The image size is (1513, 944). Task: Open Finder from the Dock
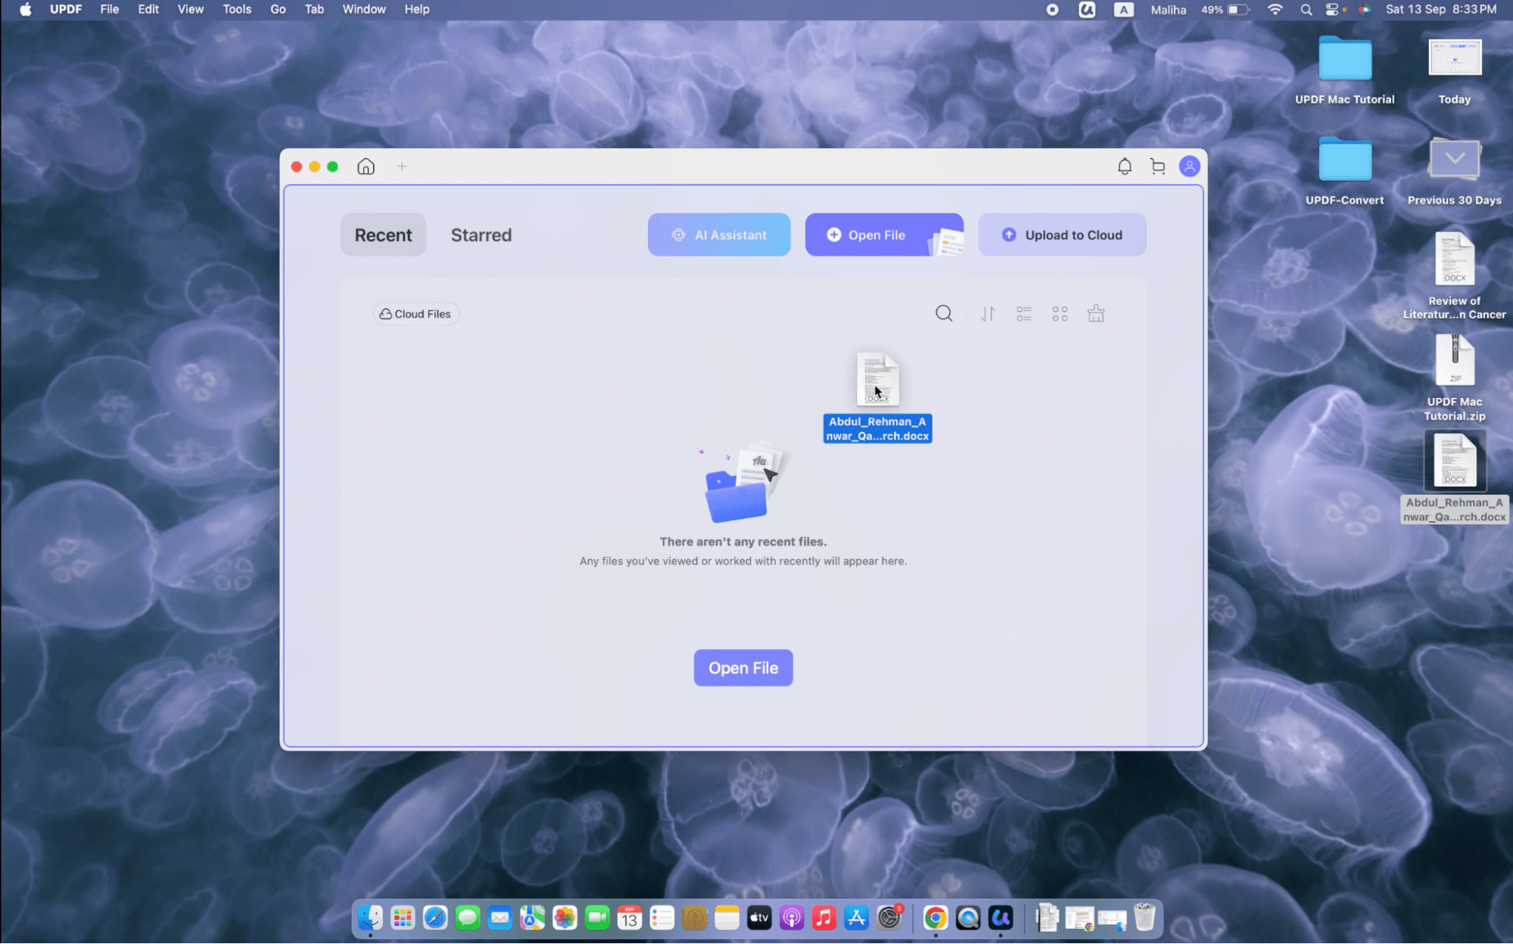point(370,918)
